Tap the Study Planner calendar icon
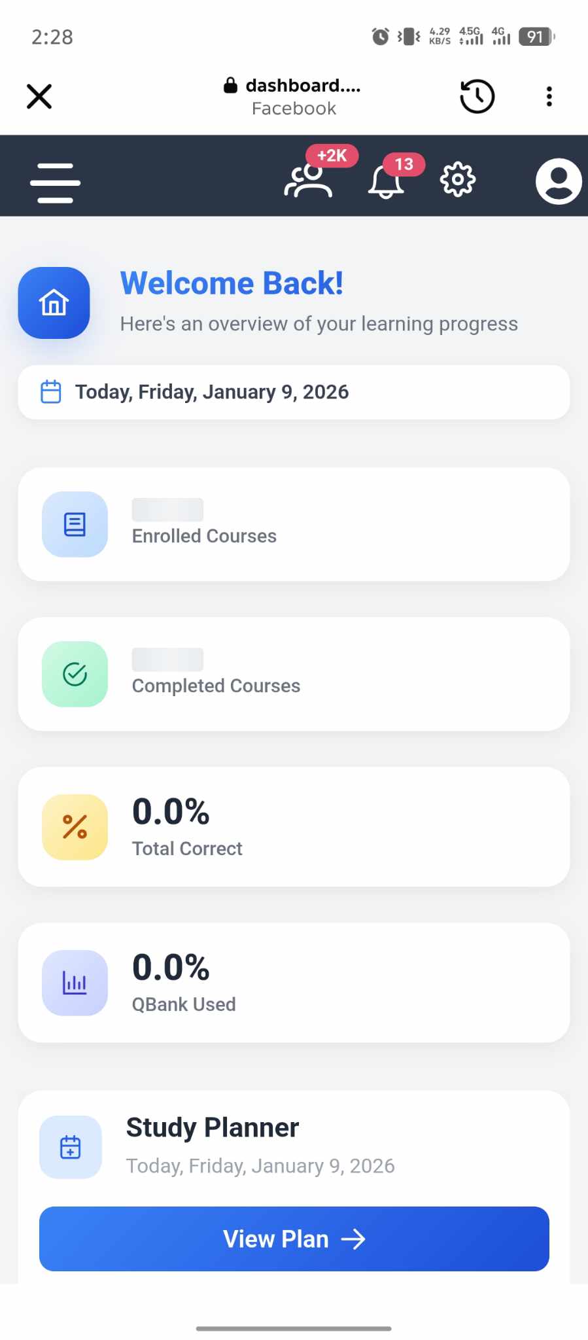 coord(71,1147)
